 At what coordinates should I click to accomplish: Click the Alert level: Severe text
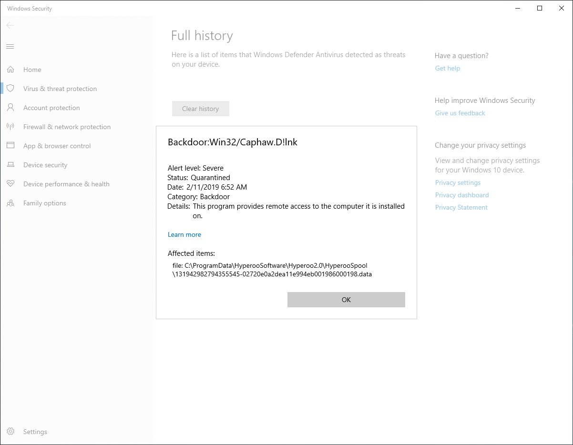coord(195,168)
